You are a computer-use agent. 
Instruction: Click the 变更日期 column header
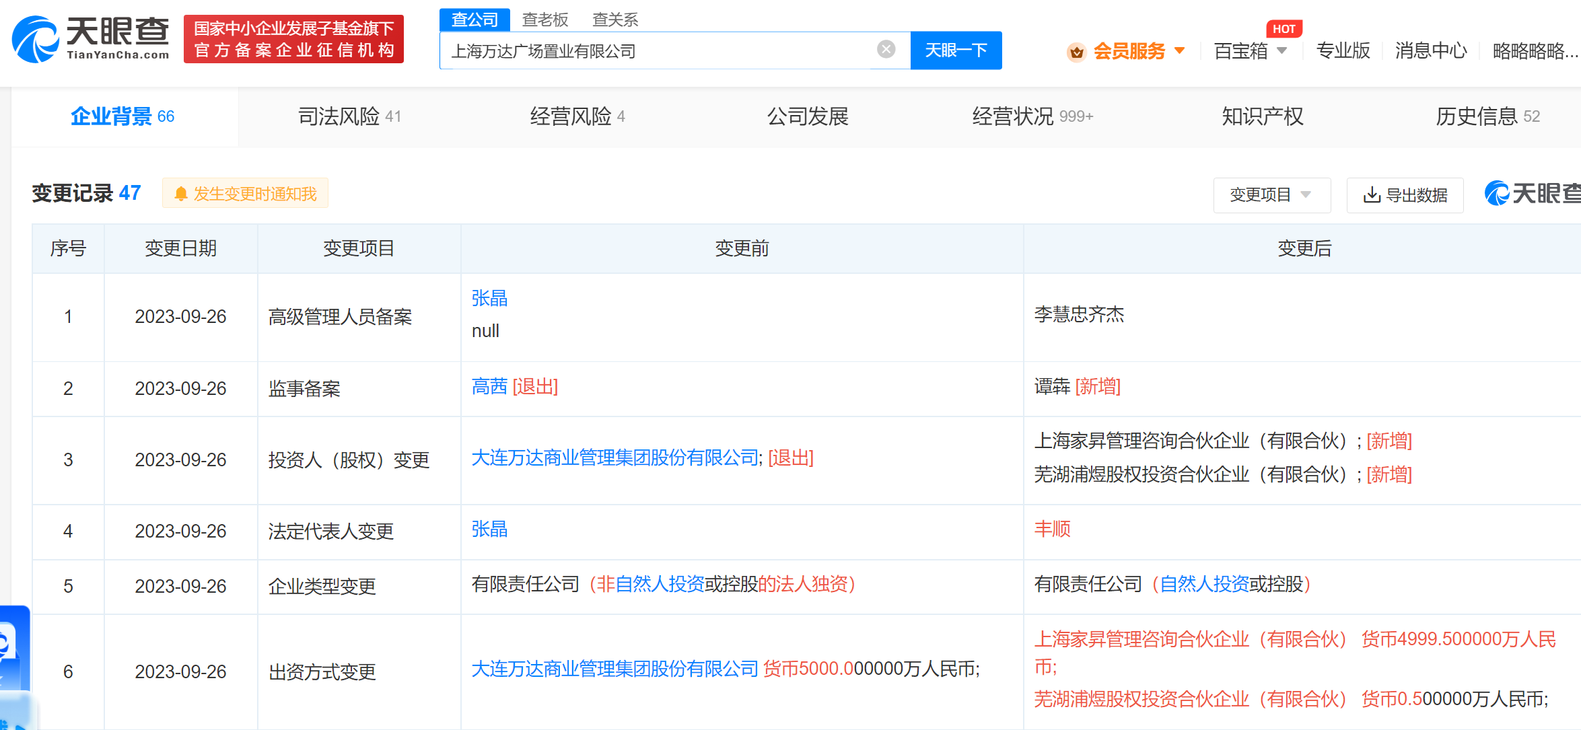coord(180,248)
